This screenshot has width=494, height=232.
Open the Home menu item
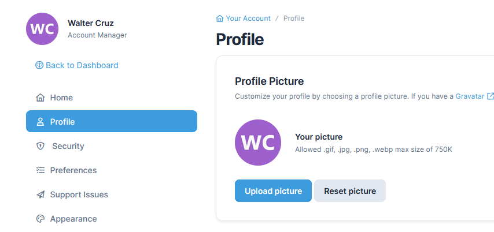click(x=61, y=98)
